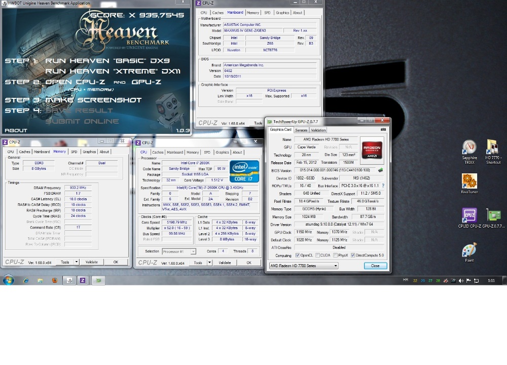This screenshot has height=365, width=507.
Task: Select the CPU-Z taskbar button
Action: (x=83, y=280)
